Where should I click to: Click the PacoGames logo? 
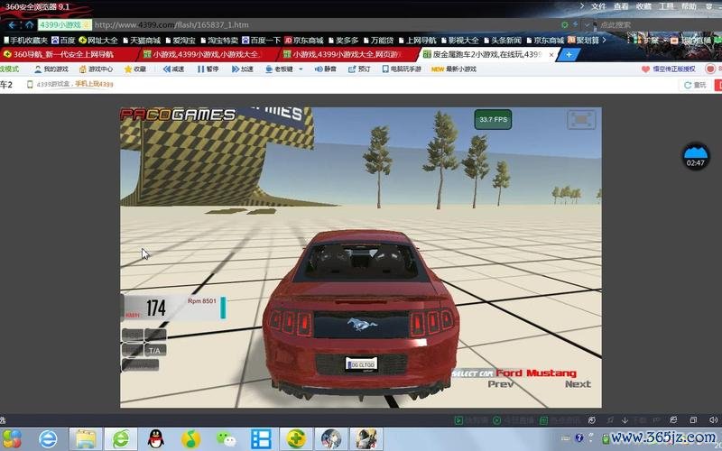178,115
